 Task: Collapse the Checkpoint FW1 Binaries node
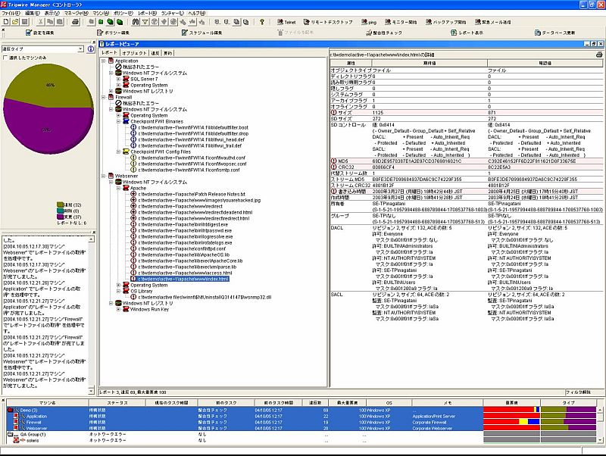tap(118, 121)
